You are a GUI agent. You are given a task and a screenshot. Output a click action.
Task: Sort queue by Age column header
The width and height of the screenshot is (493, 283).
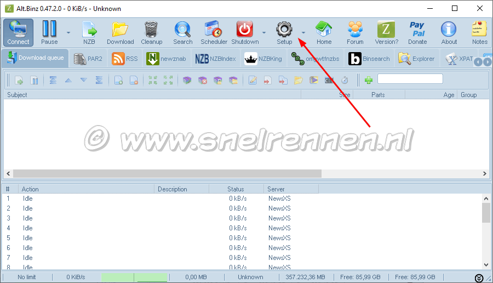click(x=431, y=95)
